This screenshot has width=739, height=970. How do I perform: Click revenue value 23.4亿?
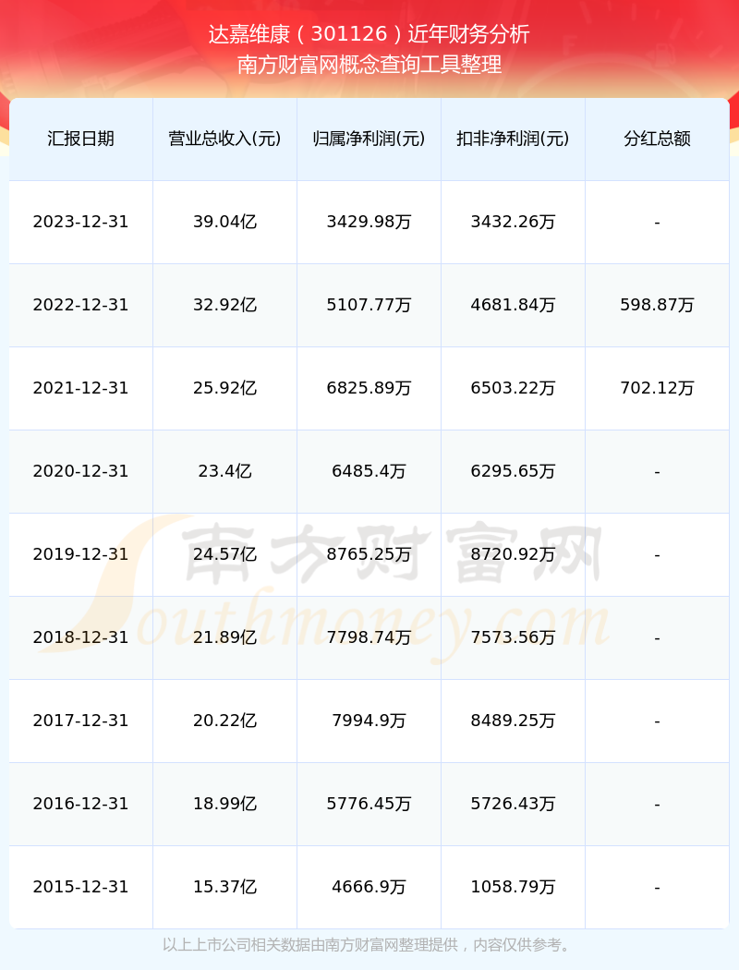pyautogui.click(x=225, y=471)
